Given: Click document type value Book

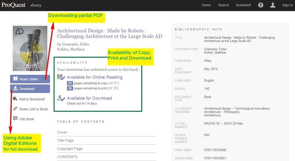Looking at the screenshot, I should (207, 97).
